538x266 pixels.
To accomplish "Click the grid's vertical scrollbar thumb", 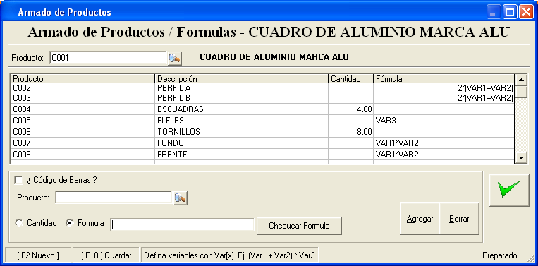I will [x=522, y=92].
